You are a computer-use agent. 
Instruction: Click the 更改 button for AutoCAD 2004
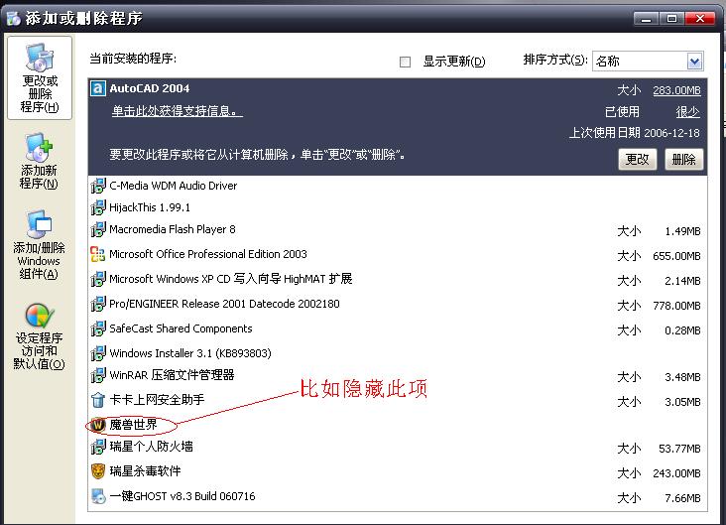pos(638,160)
